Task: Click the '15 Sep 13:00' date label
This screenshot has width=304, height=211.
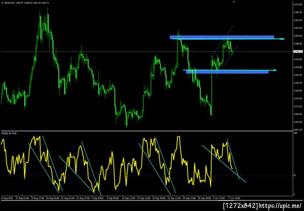Action: pos(144,198)
